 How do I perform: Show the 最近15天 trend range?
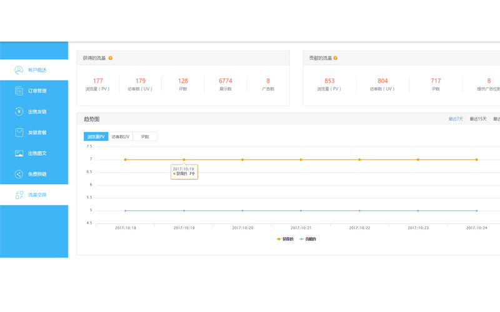(478, 119)
